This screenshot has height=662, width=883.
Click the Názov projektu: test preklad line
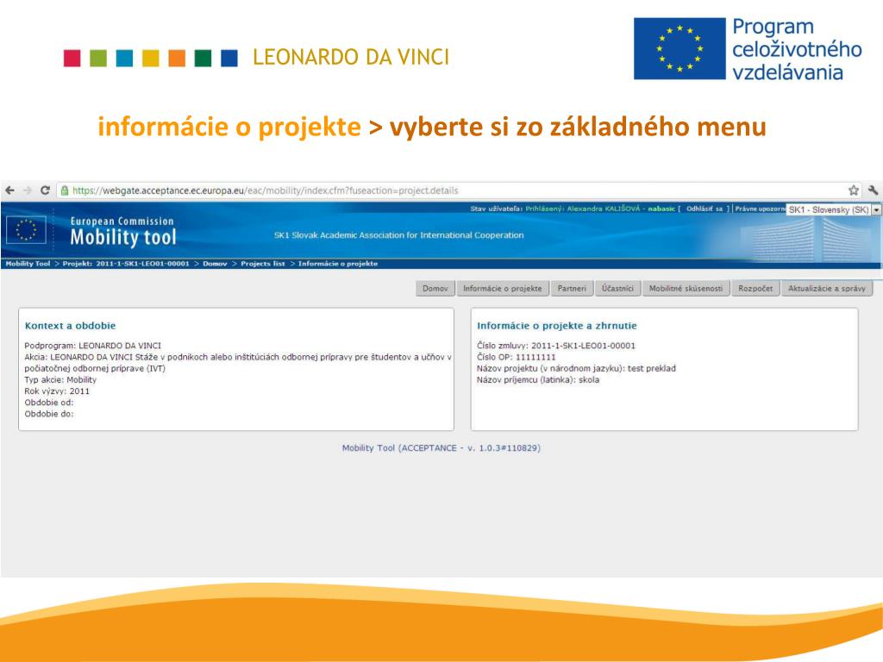point(576,368)
